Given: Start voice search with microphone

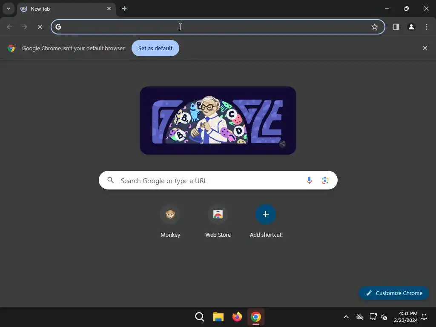Looking at the screenshot, I should click(x=309, y=180).
